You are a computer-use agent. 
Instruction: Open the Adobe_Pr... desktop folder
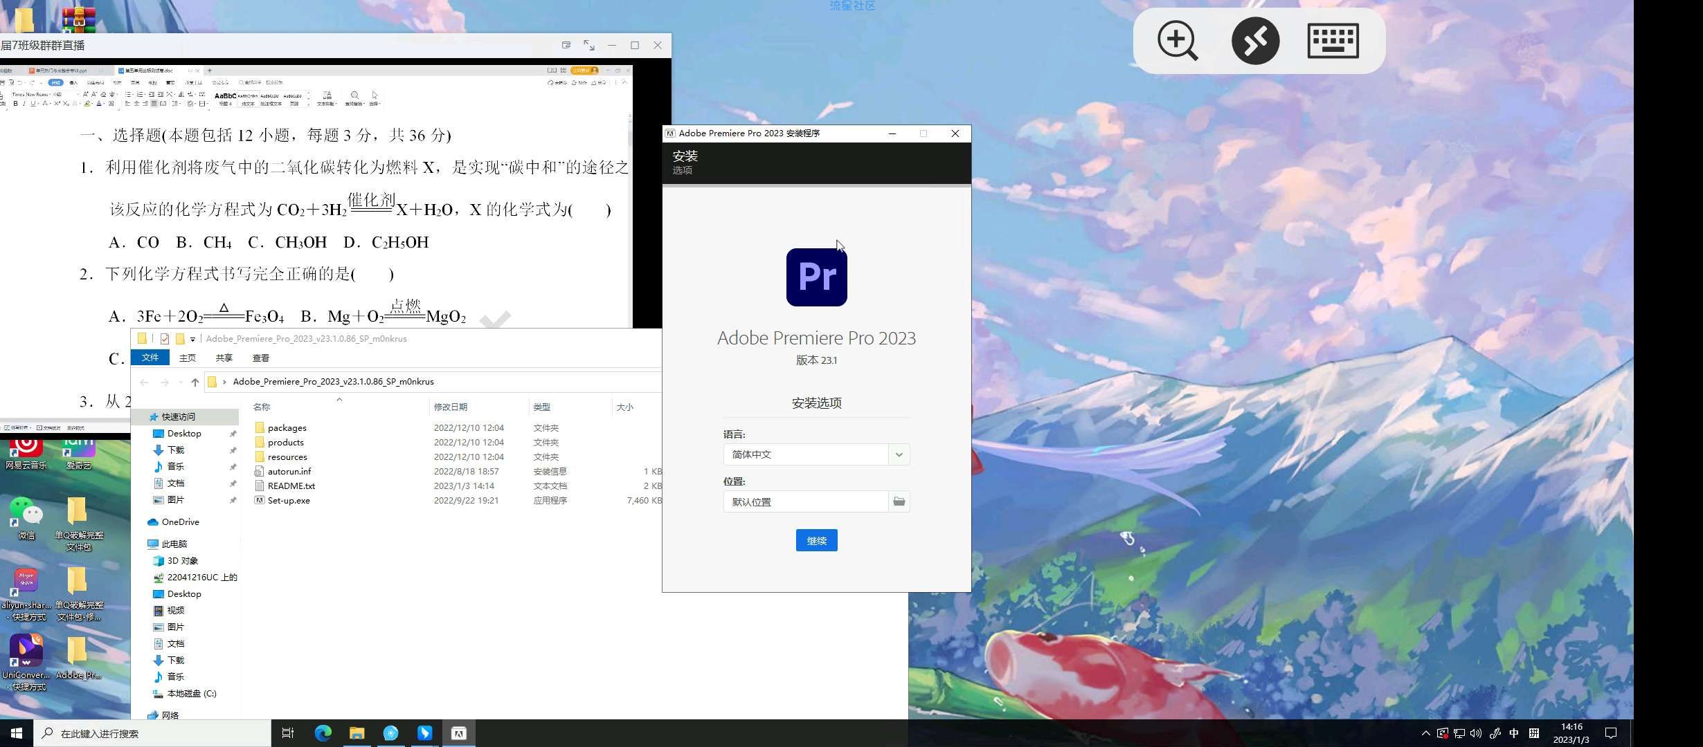(x=78, y=658)
